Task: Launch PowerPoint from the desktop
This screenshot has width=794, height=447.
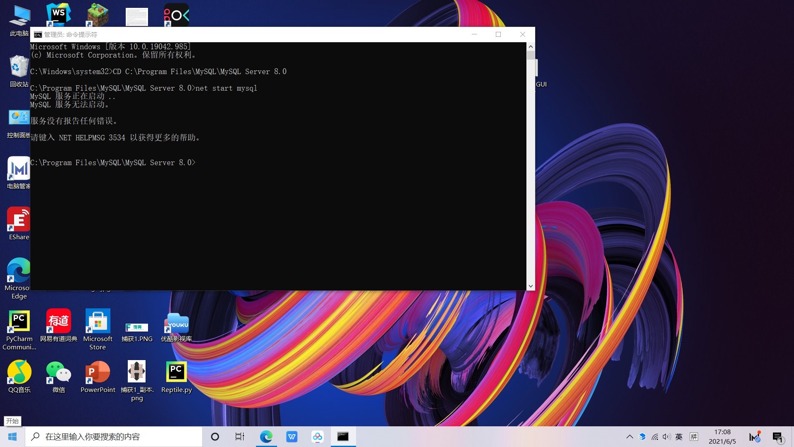Action: tap(98, 377)
